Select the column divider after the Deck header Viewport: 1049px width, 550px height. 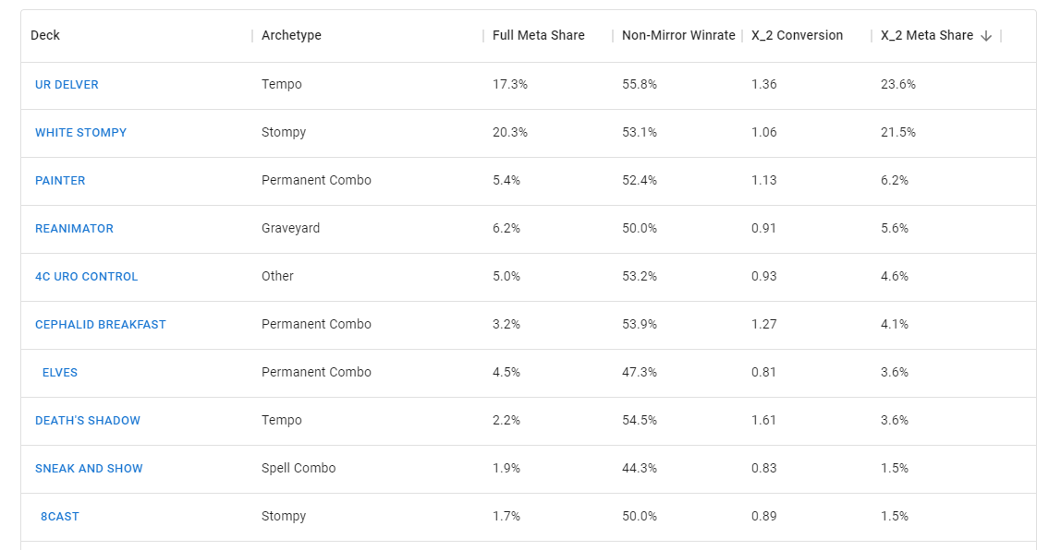click(x=252, y=36)
